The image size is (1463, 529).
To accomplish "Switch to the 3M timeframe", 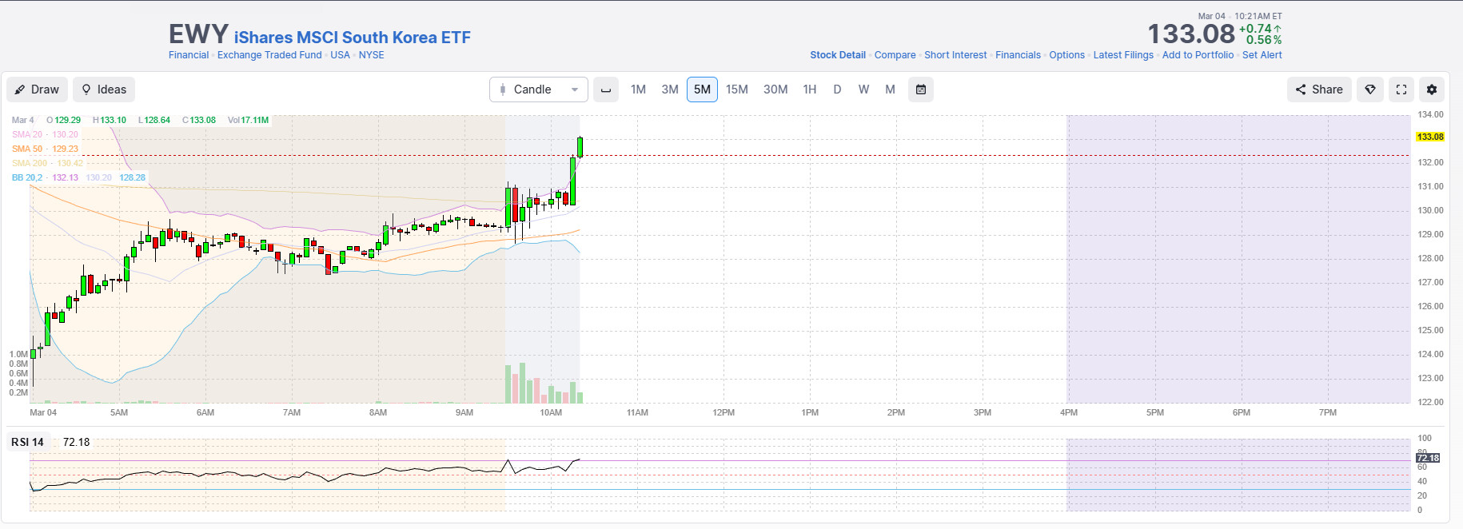I will (670, 89).
